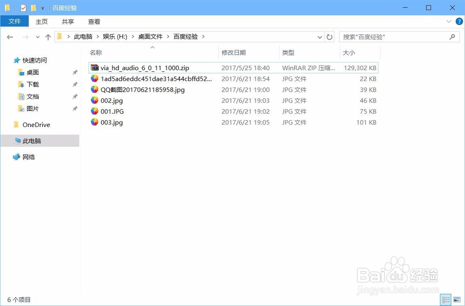
Task: Open the Quick Access Toolbar customization dropdown
Action: pyautogui.click(x=42, y=7)
